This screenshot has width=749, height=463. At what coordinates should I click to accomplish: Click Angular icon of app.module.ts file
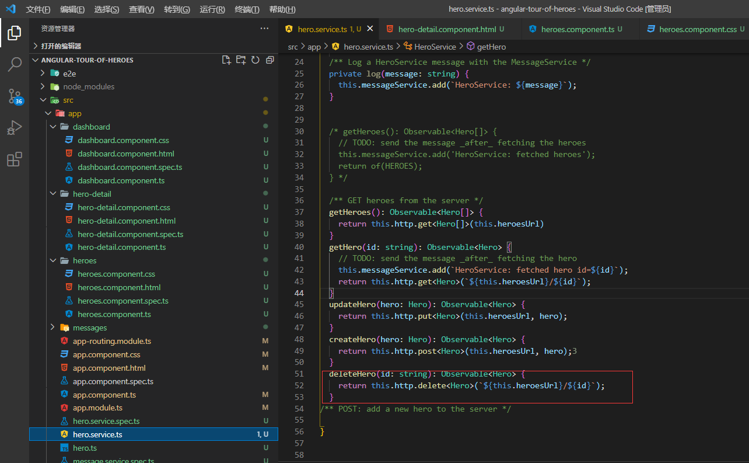point(64,408)
